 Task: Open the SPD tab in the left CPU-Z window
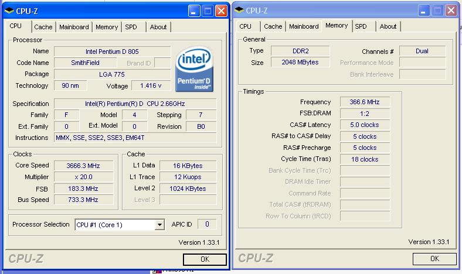[131, 27]
